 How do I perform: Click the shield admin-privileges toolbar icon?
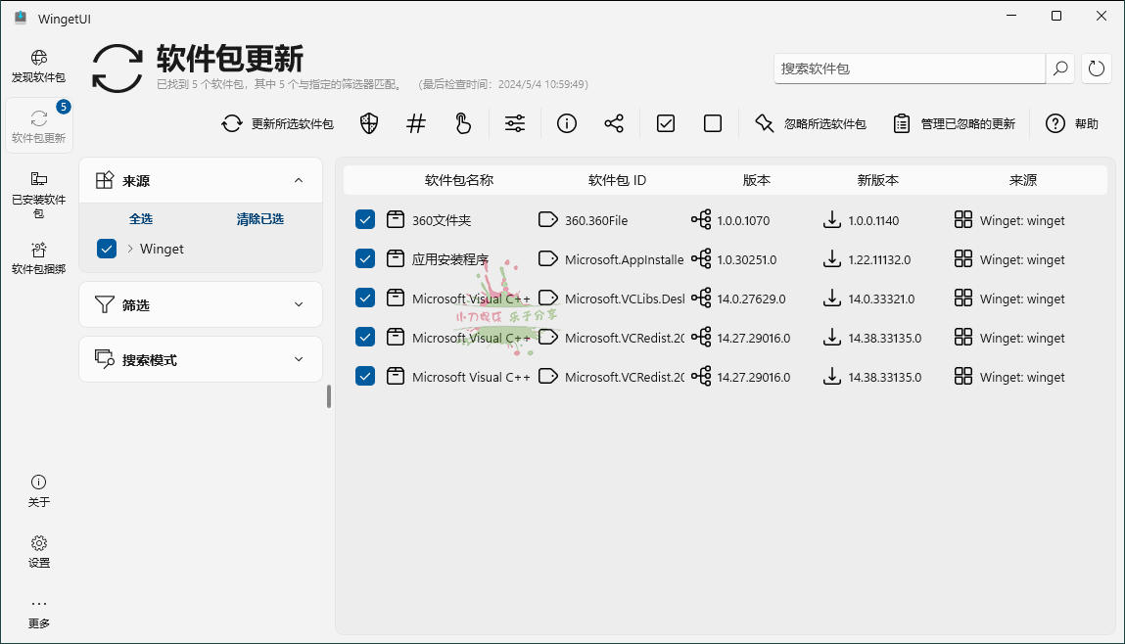tap(369, 123)
